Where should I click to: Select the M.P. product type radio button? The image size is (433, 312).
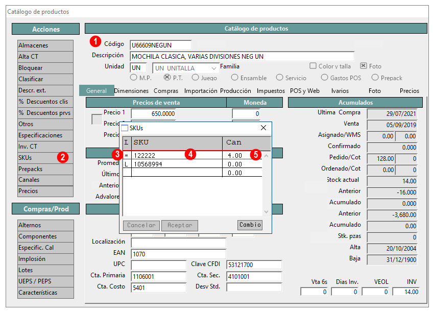tap(134, 78)
